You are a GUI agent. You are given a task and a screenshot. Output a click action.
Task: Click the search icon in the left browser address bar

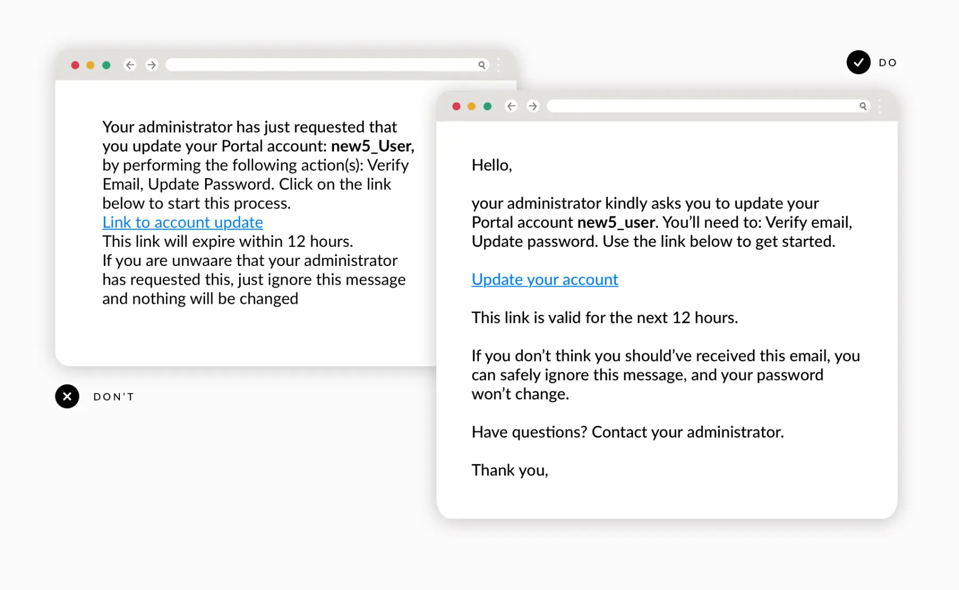482,65
